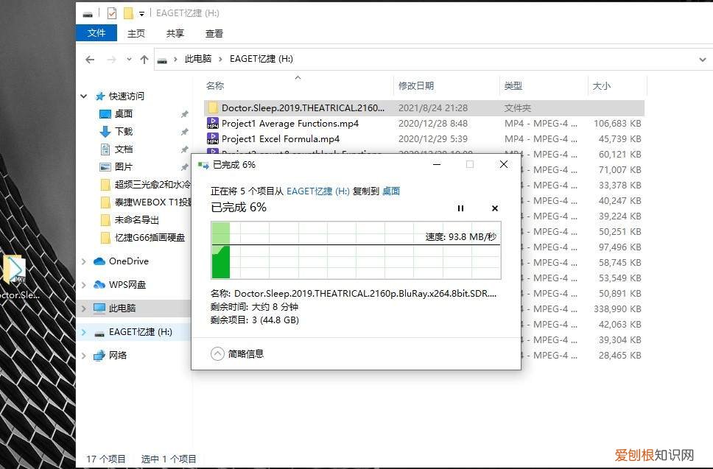
Task: Click the Properties icon in Quick Access Toolbar
Action: click(x=112, y=13)
